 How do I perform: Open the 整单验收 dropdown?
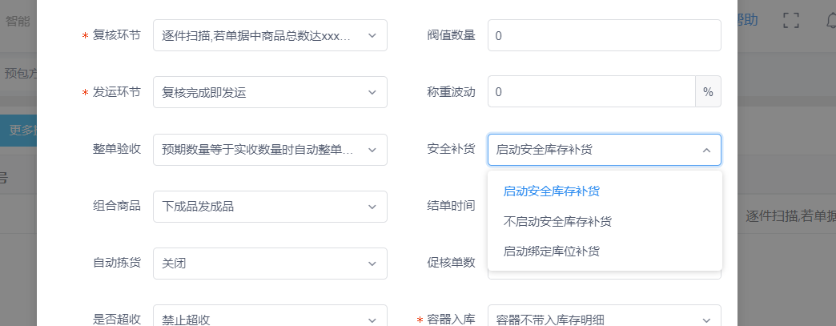pyautogui.click(x=270, y=150)
